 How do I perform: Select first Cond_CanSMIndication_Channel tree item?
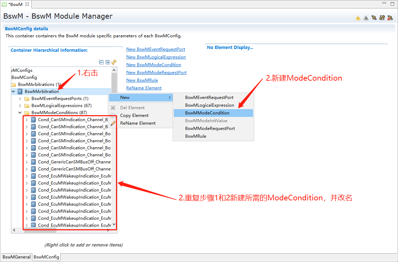click(x=74, y=120)
